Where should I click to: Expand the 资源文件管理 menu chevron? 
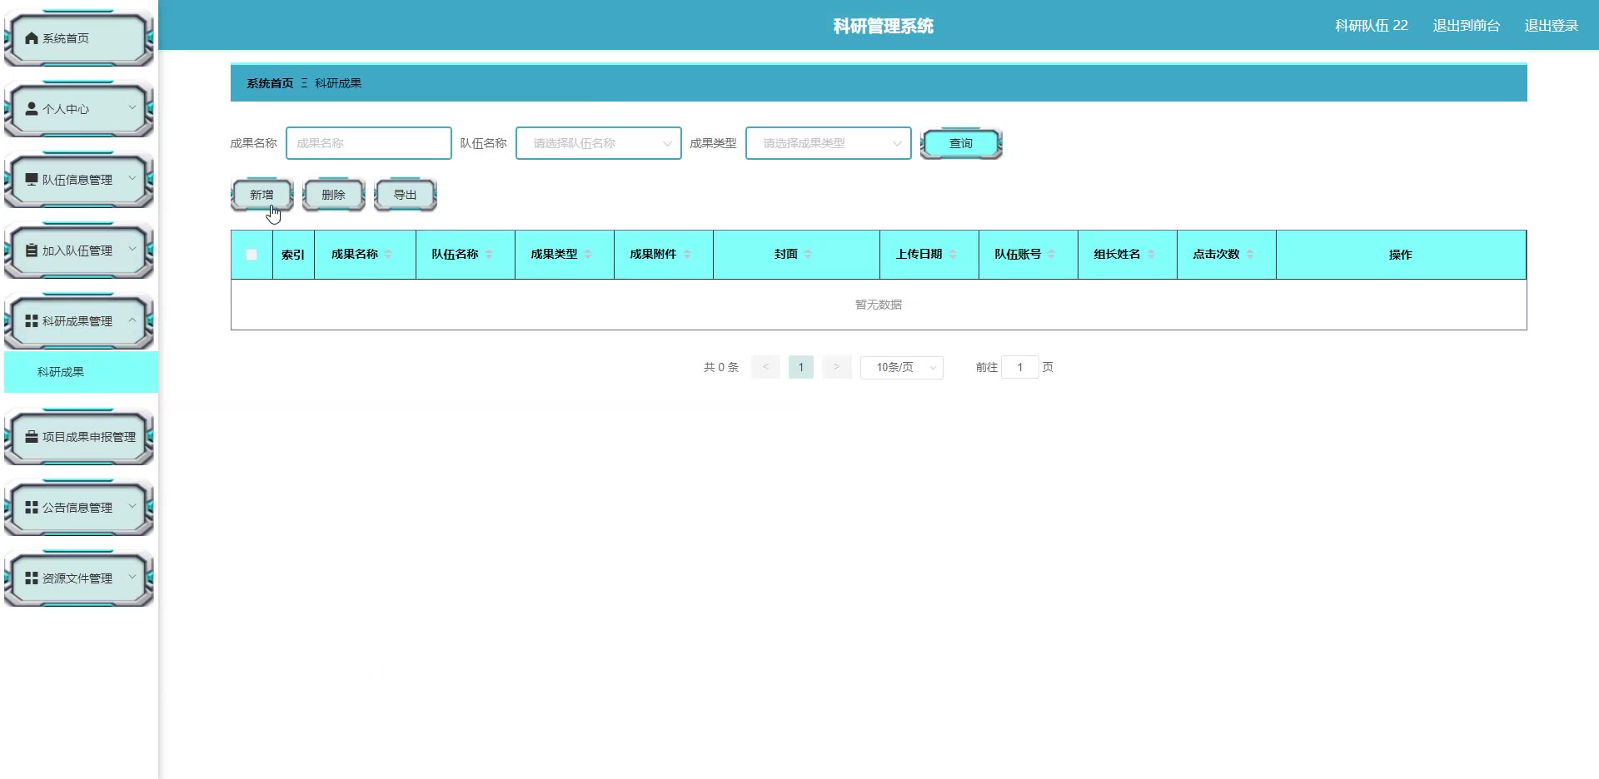pos(132,577)
